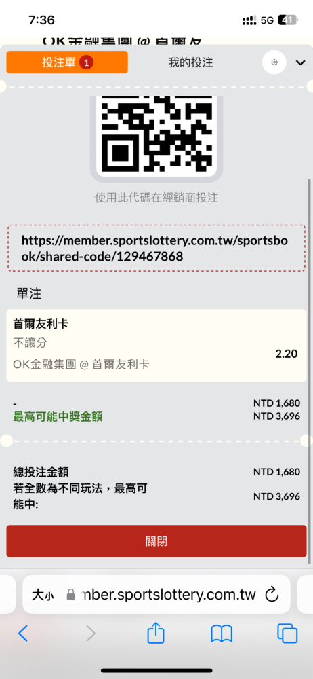Tap the Safari reload icon

tap(272, 594)
